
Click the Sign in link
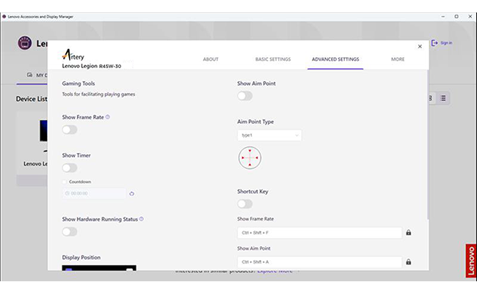coord(446,43)
